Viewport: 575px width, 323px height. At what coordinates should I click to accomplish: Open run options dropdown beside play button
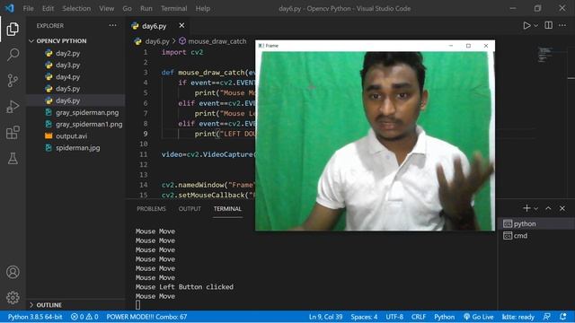535,26
